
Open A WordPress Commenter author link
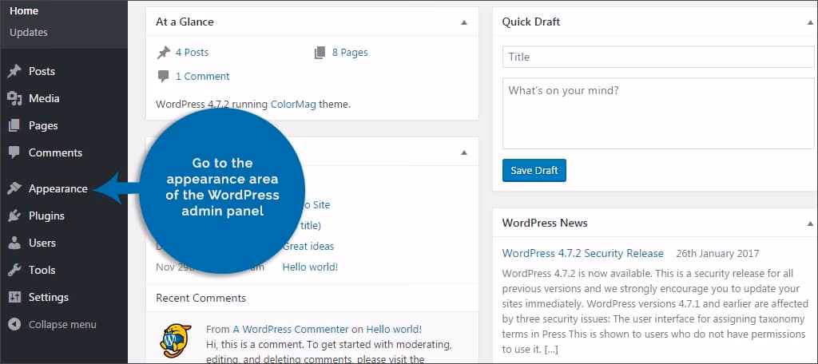tap(291, 329)
